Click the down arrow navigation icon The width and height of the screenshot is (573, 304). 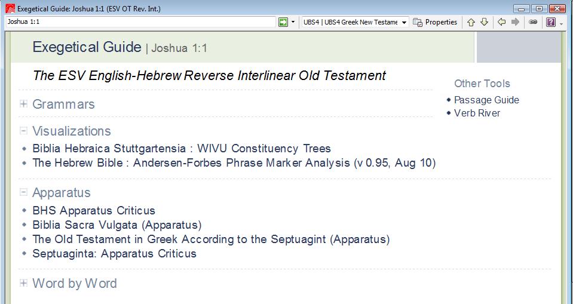point(484,22)
